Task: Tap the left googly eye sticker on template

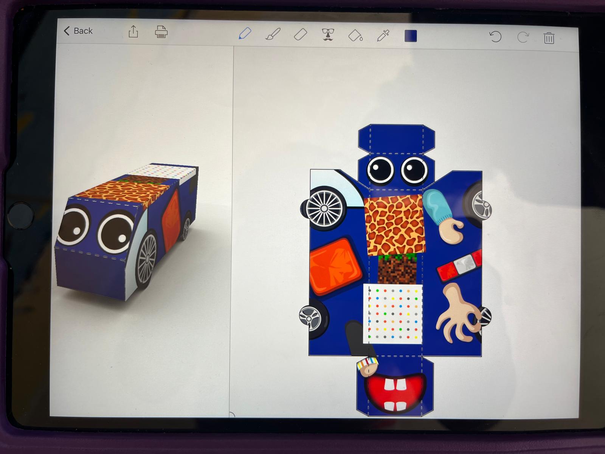Action: click(381, 169)
